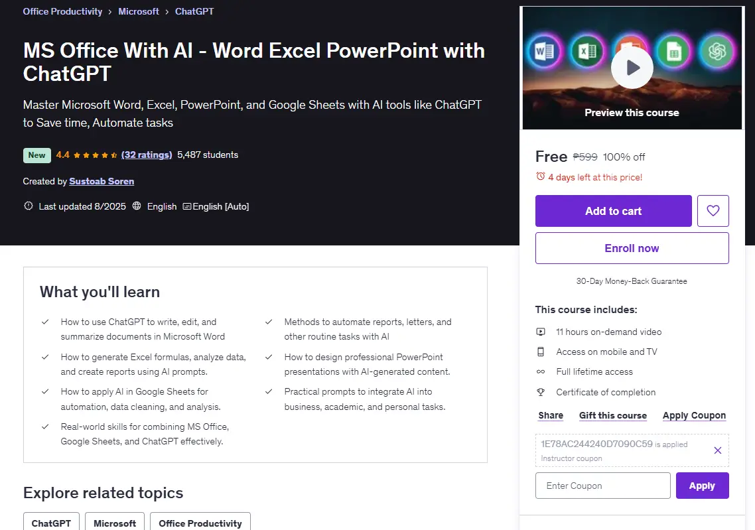
Task: Click Enroll now button
Action: tap(632, 248)
